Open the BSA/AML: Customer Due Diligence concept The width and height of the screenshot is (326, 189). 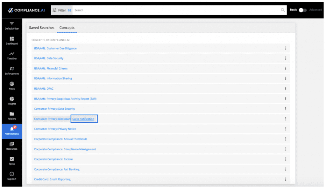coord(55,48)
